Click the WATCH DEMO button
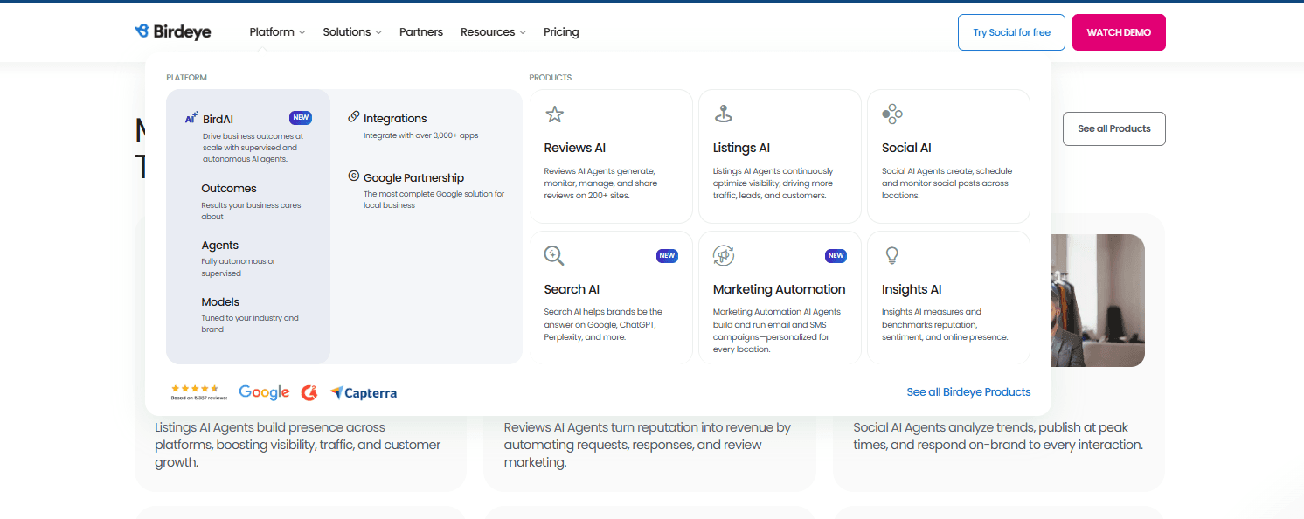 click(x=1119, y=32)
